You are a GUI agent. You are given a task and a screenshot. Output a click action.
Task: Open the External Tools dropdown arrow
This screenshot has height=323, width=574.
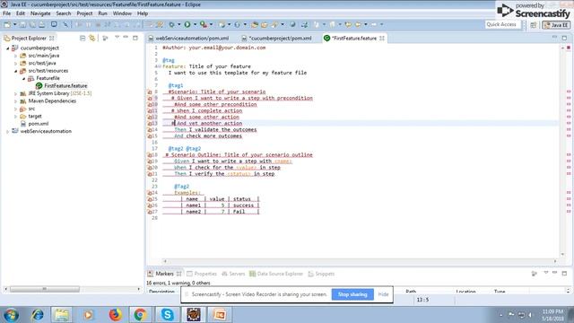211,24
